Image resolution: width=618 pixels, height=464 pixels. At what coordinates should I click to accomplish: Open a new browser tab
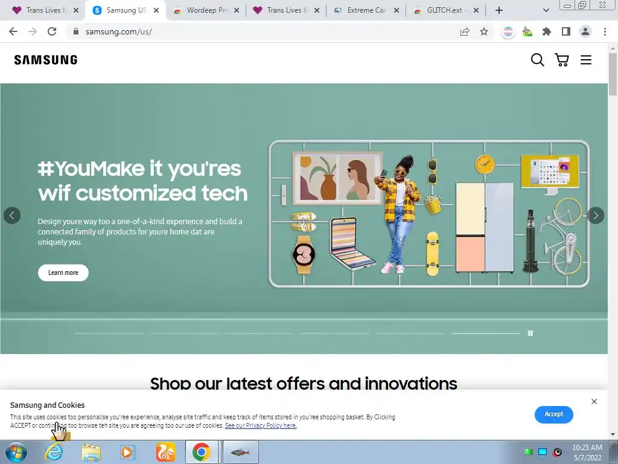click(499, 10)
